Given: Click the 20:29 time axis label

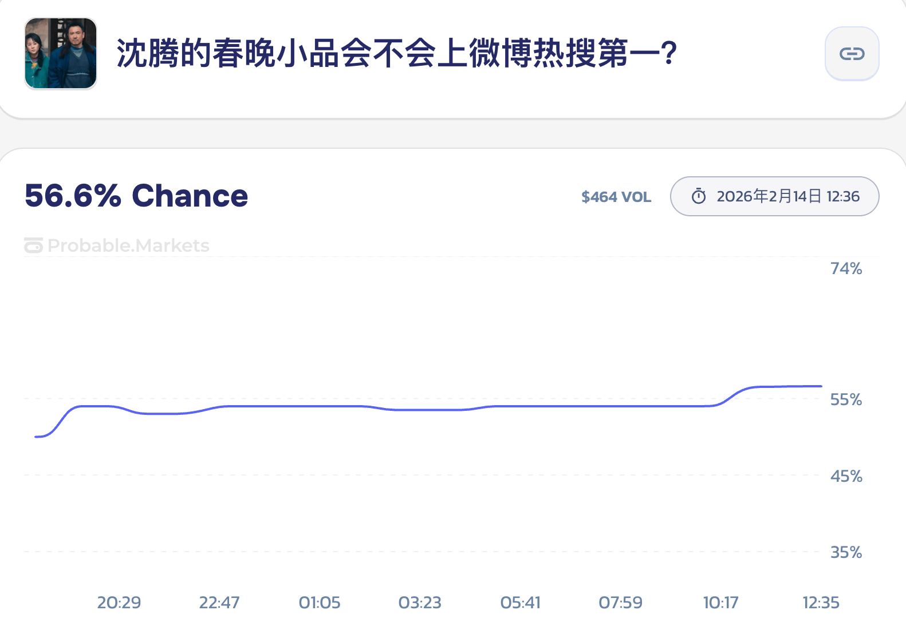Looking at the screenshot, I should pos(119,603).
